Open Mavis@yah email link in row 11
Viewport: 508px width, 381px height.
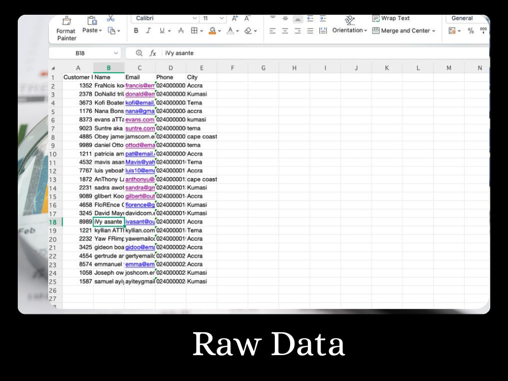click(140, 162)
